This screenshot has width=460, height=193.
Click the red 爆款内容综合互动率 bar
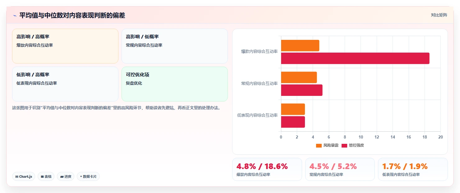tap(355, 59)
